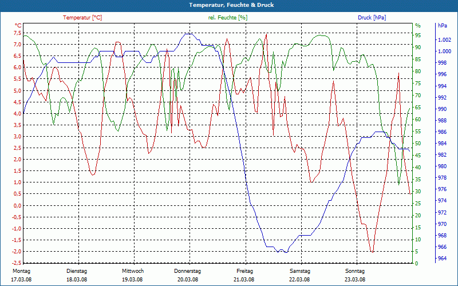Click the chart title 'Temperatur, Feuchte & Druck'
The image size is (458, 286).
(x=231, y=5)
